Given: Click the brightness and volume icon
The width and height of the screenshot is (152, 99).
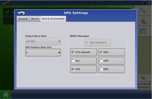Looking at the screenshot, I should (143, 78).
